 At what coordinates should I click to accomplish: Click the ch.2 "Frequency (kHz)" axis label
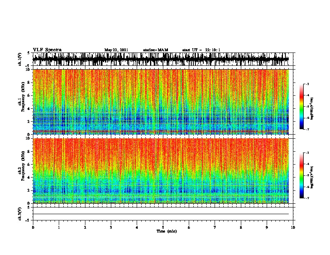23,166
